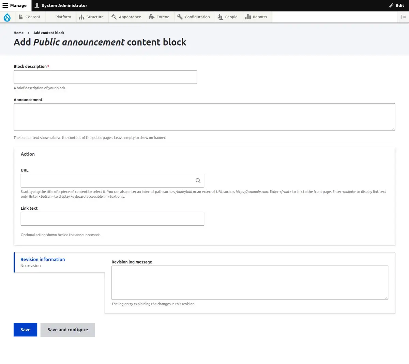
Task: Click the "Link text" label
Action: [x=29, y=208]
